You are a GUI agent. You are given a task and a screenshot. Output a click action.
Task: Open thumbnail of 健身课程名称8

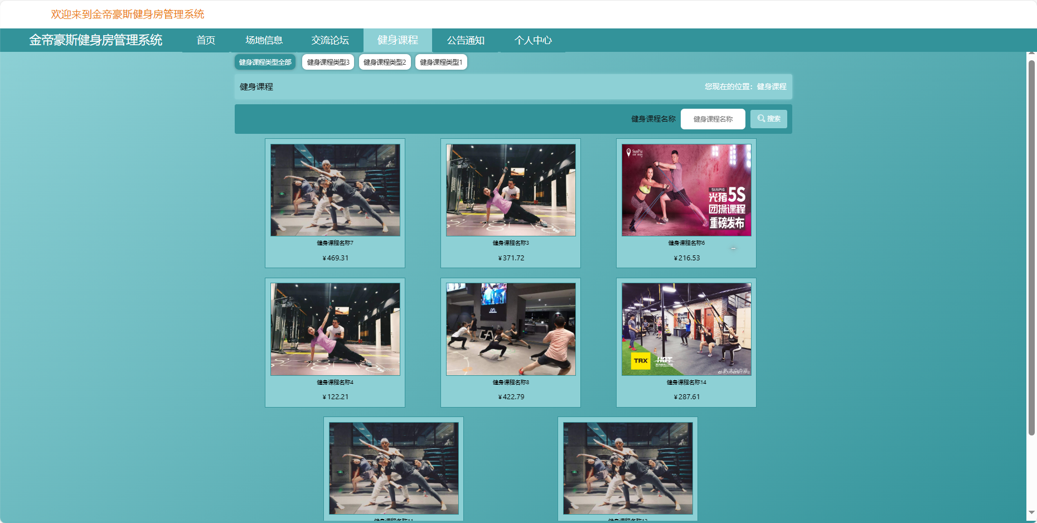tap(511, 329)
